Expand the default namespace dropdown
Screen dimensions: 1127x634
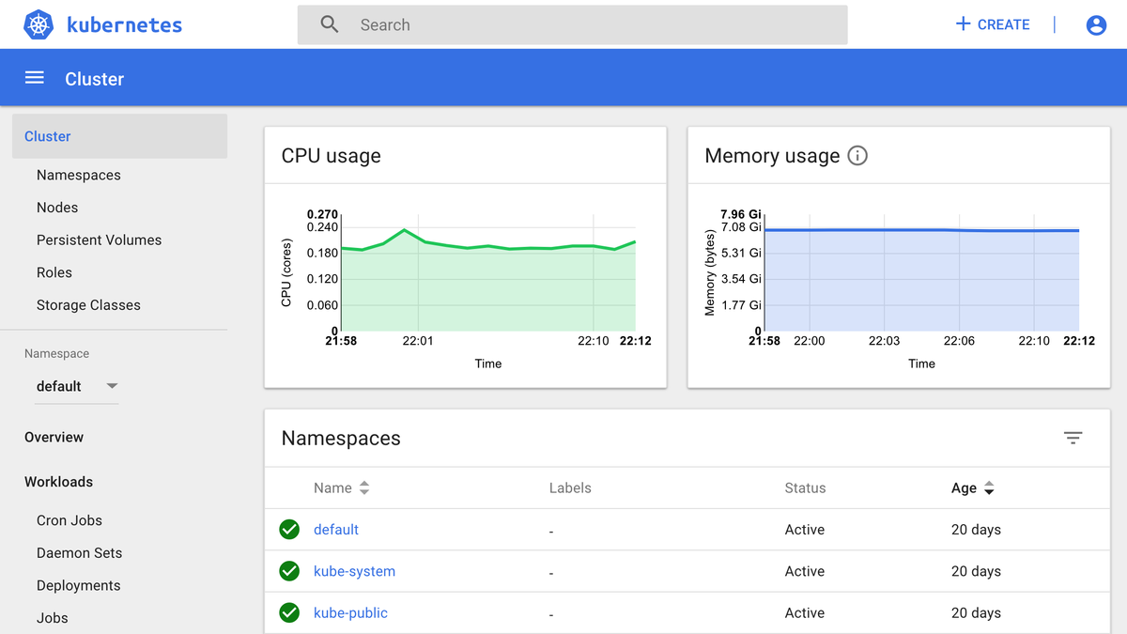[x=112, y=386]
